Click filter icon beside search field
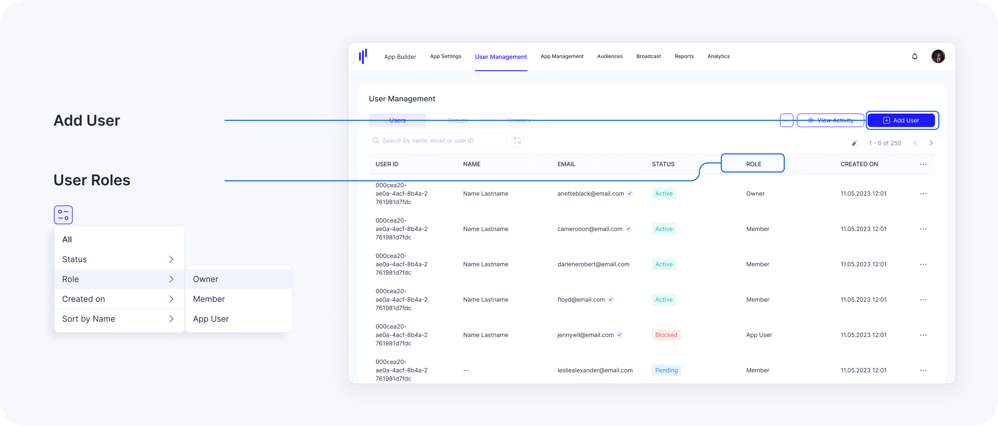 point(517,141)
